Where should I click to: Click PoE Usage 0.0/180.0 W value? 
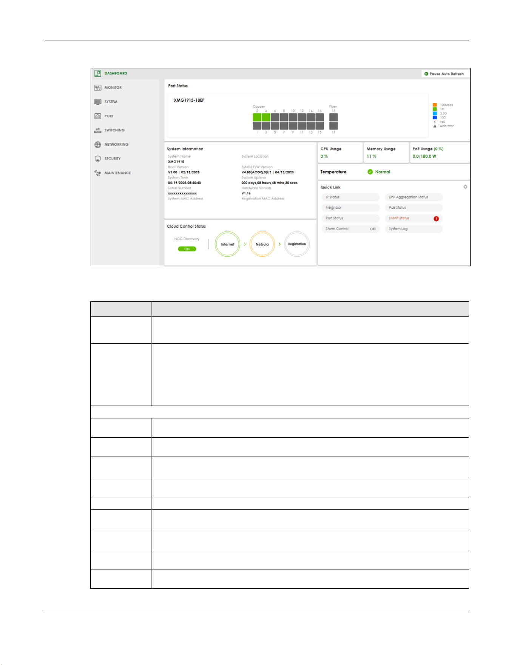click(x=424, y=156)
